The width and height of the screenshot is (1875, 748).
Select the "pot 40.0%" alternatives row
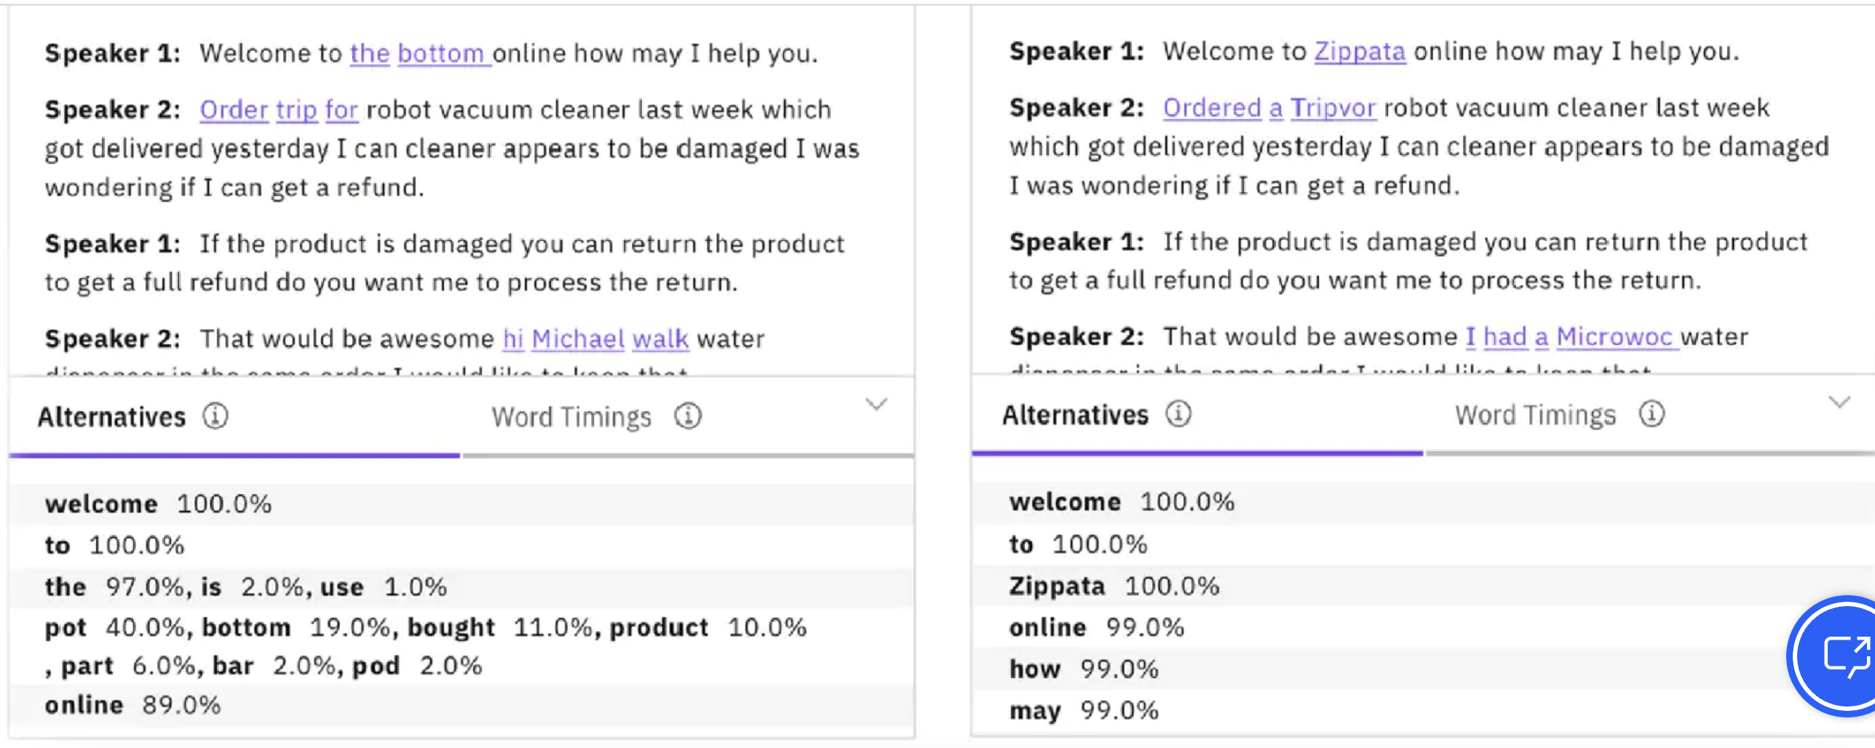[461, 646]
